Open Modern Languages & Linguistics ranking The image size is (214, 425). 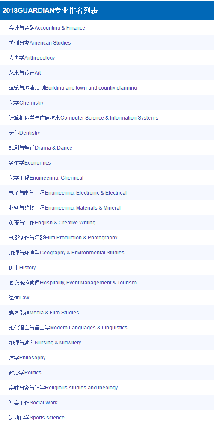coord(68,328)
